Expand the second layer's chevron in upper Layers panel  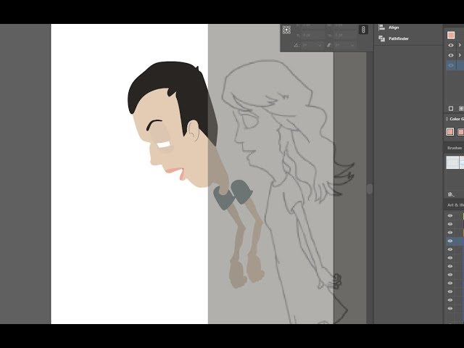pos(460,55)
